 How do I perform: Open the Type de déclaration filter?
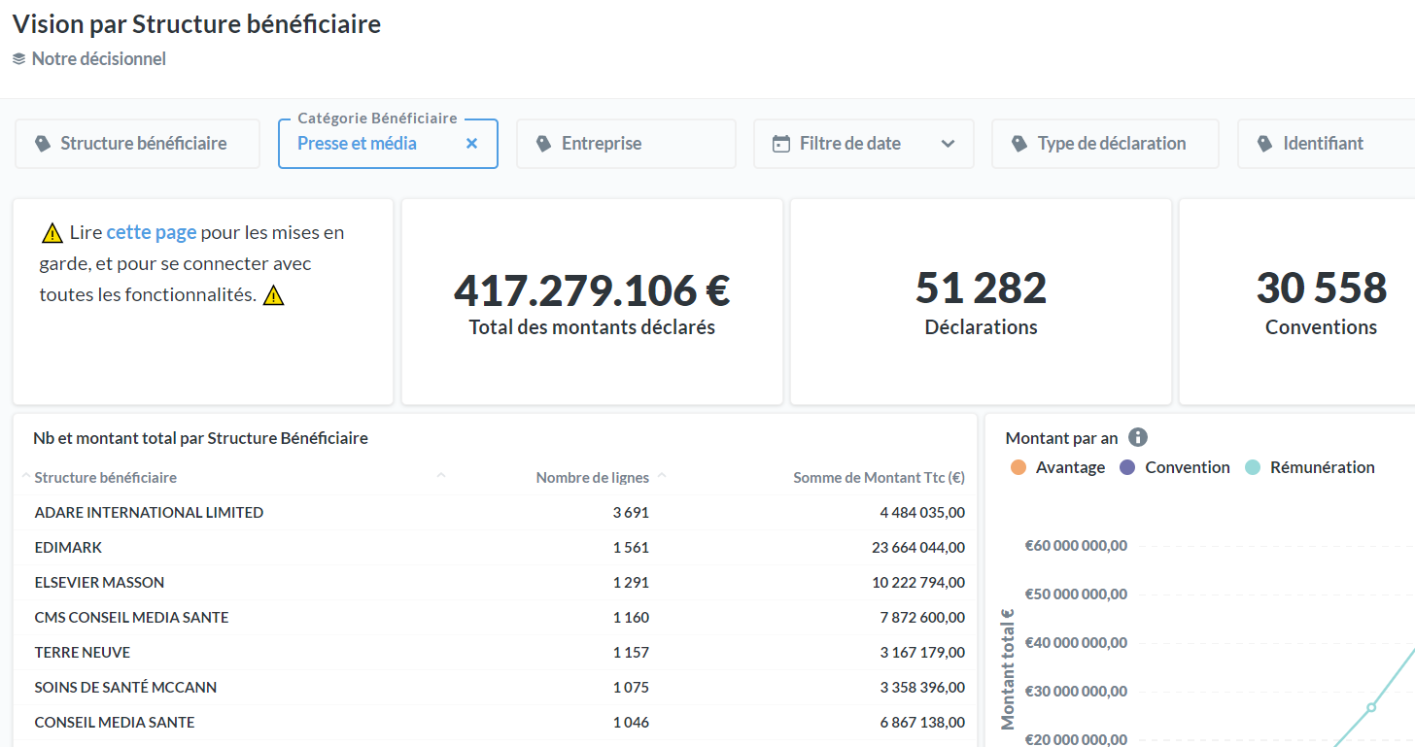point(1111,144)
